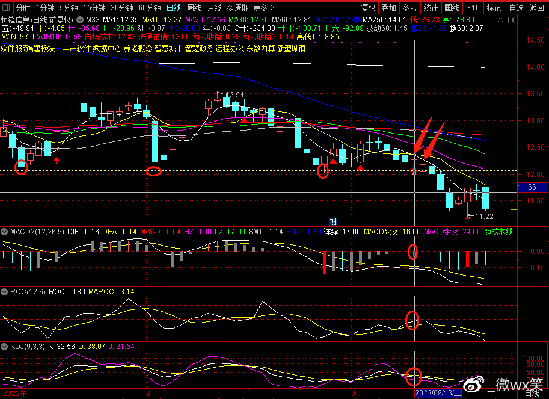
Task: Open the MACD2 indicator dropdown
Action: coord(5,231)
